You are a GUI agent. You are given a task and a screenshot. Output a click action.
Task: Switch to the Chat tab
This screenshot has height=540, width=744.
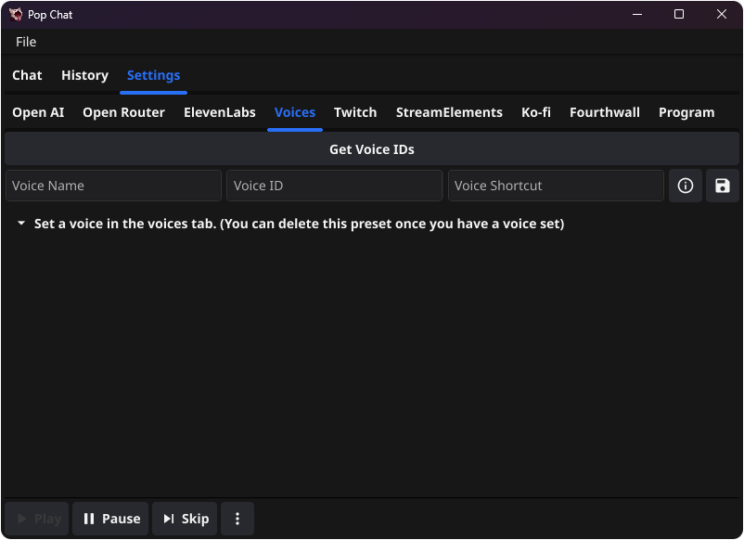pos(27,75)
